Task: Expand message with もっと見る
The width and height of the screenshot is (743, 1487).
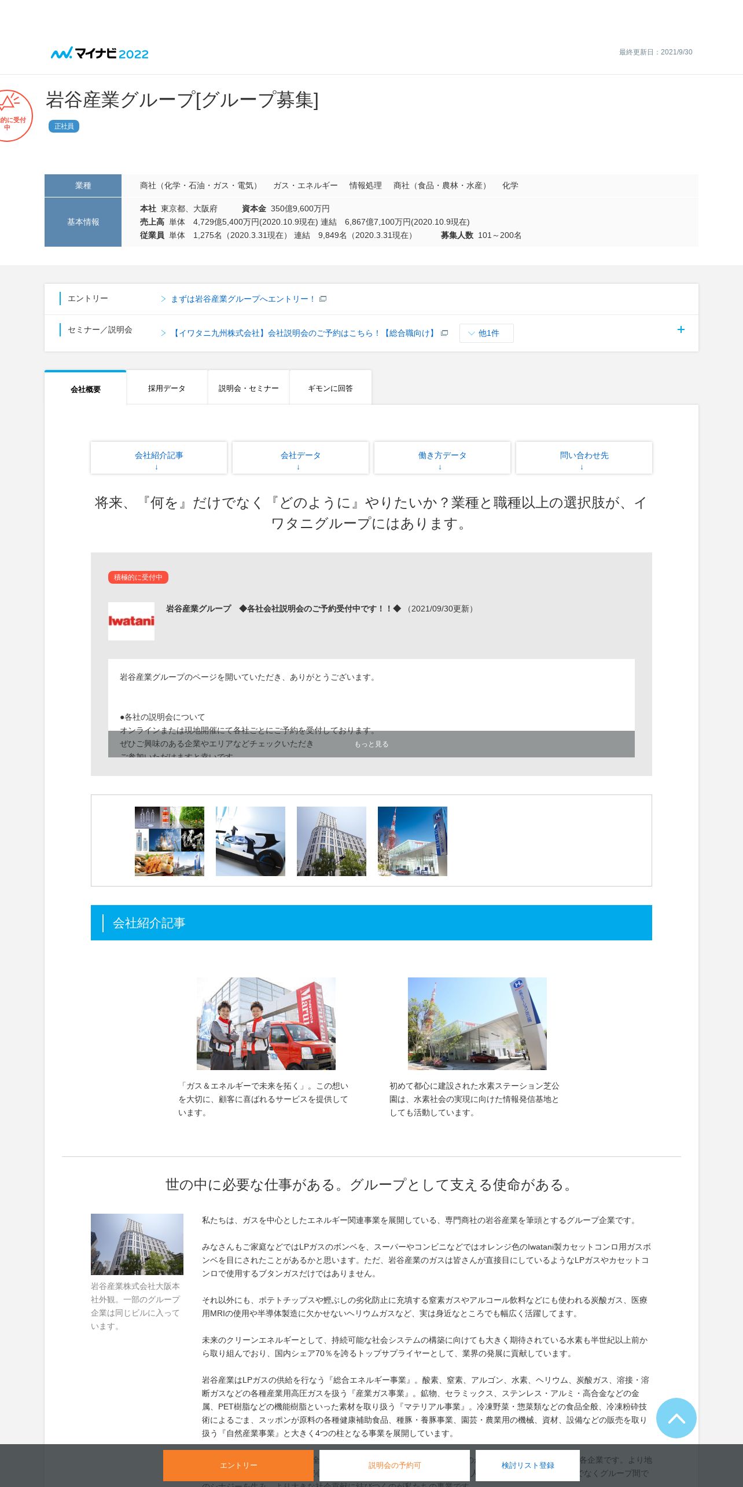Action: pyautogui.click(x=371, y=744)
